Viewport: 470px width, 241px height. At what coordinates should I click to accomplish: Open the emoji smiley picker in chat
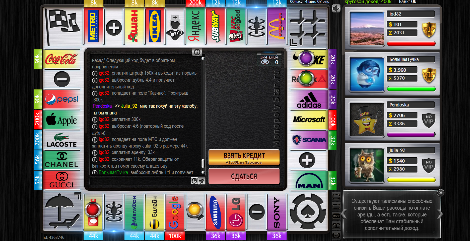click(194, 181)
